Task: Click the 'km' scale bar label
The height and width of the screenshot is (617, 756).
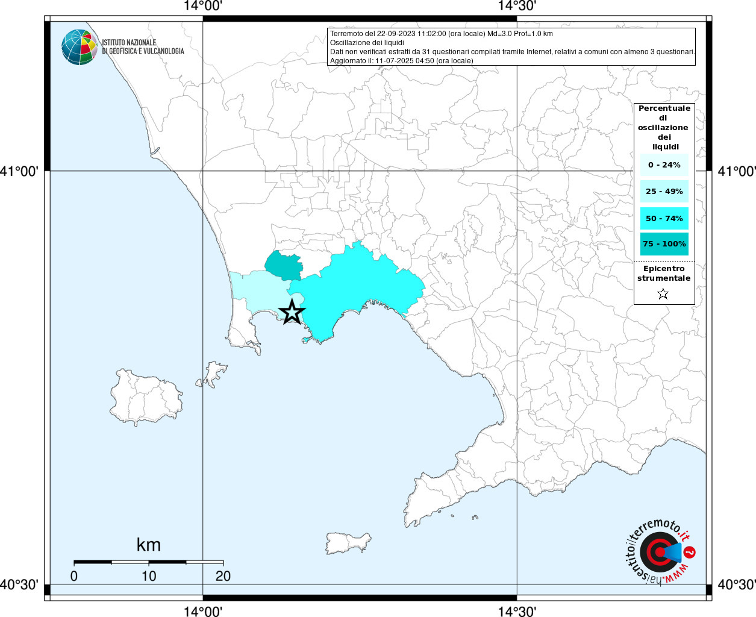Action: 149,545
